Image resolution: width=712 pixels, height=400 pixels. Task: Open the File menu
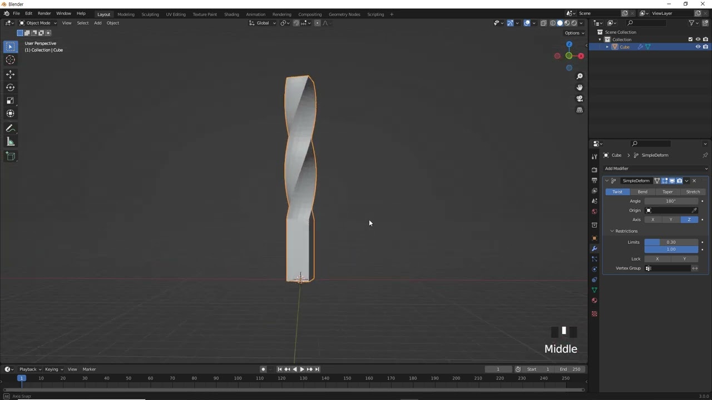(16, 13)
